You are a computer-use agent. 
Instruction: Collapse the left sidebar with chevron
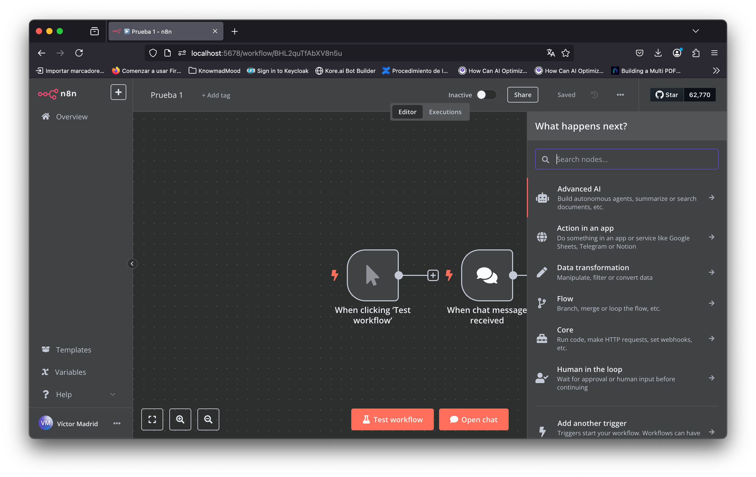[132, 264]
